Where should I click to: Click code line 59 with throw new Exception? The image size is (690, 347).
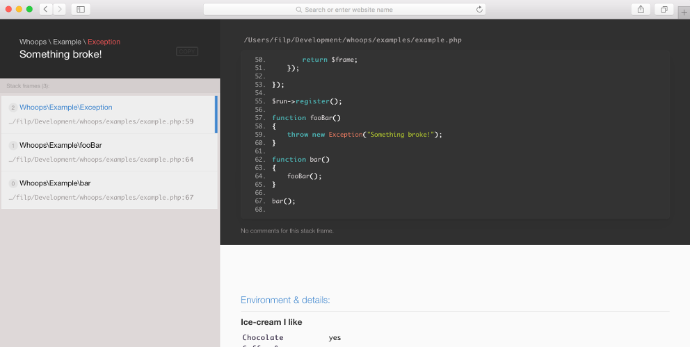364,135
